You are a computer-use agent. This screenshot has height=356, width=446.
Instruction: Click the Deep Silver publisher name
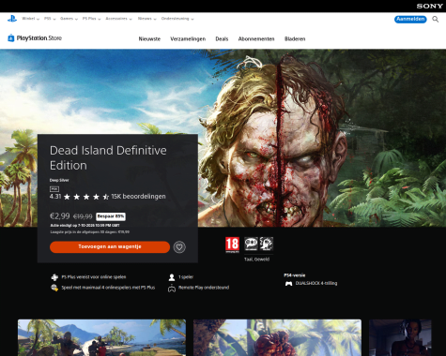(59, 180)
